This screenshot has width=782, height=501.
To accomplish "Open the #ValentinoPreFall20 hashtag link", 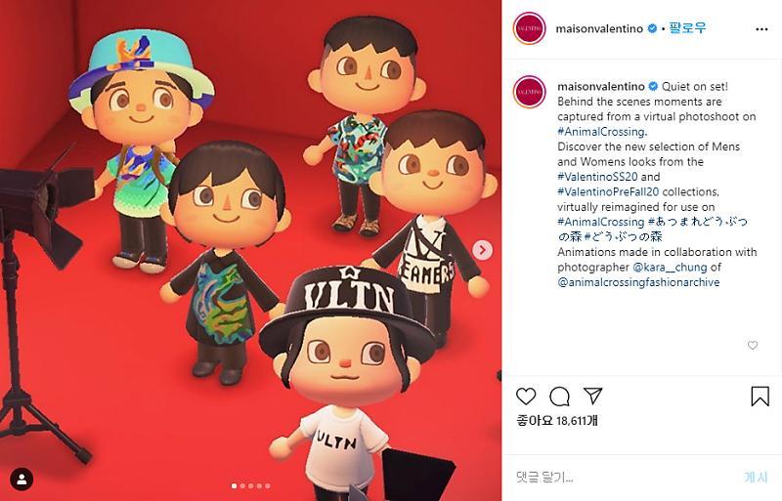I will pos(608,192).
